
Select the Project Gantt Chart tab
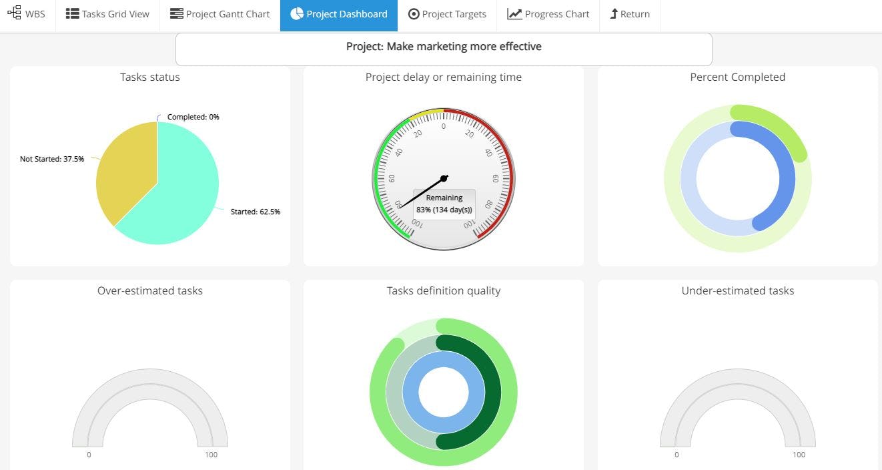(x=220, y=13)
